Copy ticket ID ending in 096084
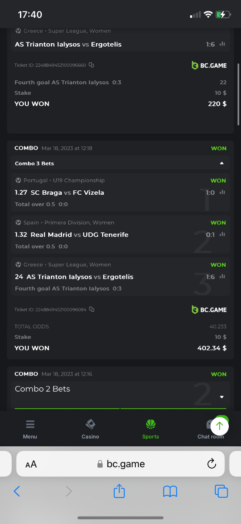The width and height of the screenshot is (241, 524). (91, 310)
